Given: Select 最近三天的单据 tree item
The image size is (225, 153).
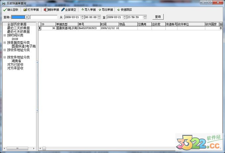Looking at the screenshot, I should pyautogui.click(x=19, y=28).
